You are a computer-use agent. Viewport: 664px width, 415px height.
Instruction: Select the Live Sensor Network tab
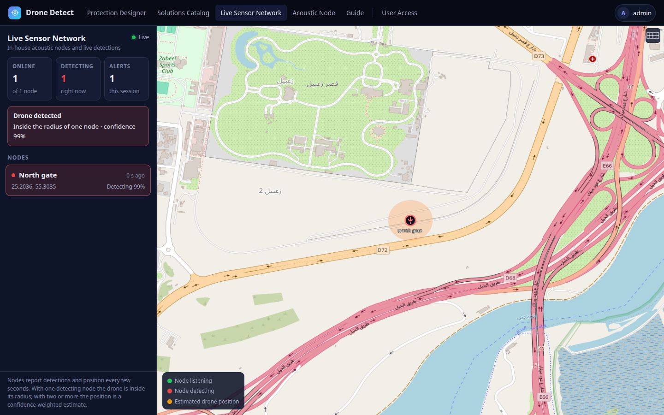(x=251, y=13)
